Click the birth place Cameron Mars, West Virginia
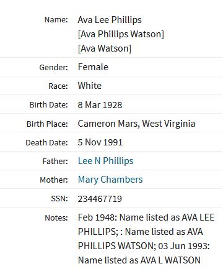This screenshot has width=223, height=274. click(136, 124)
